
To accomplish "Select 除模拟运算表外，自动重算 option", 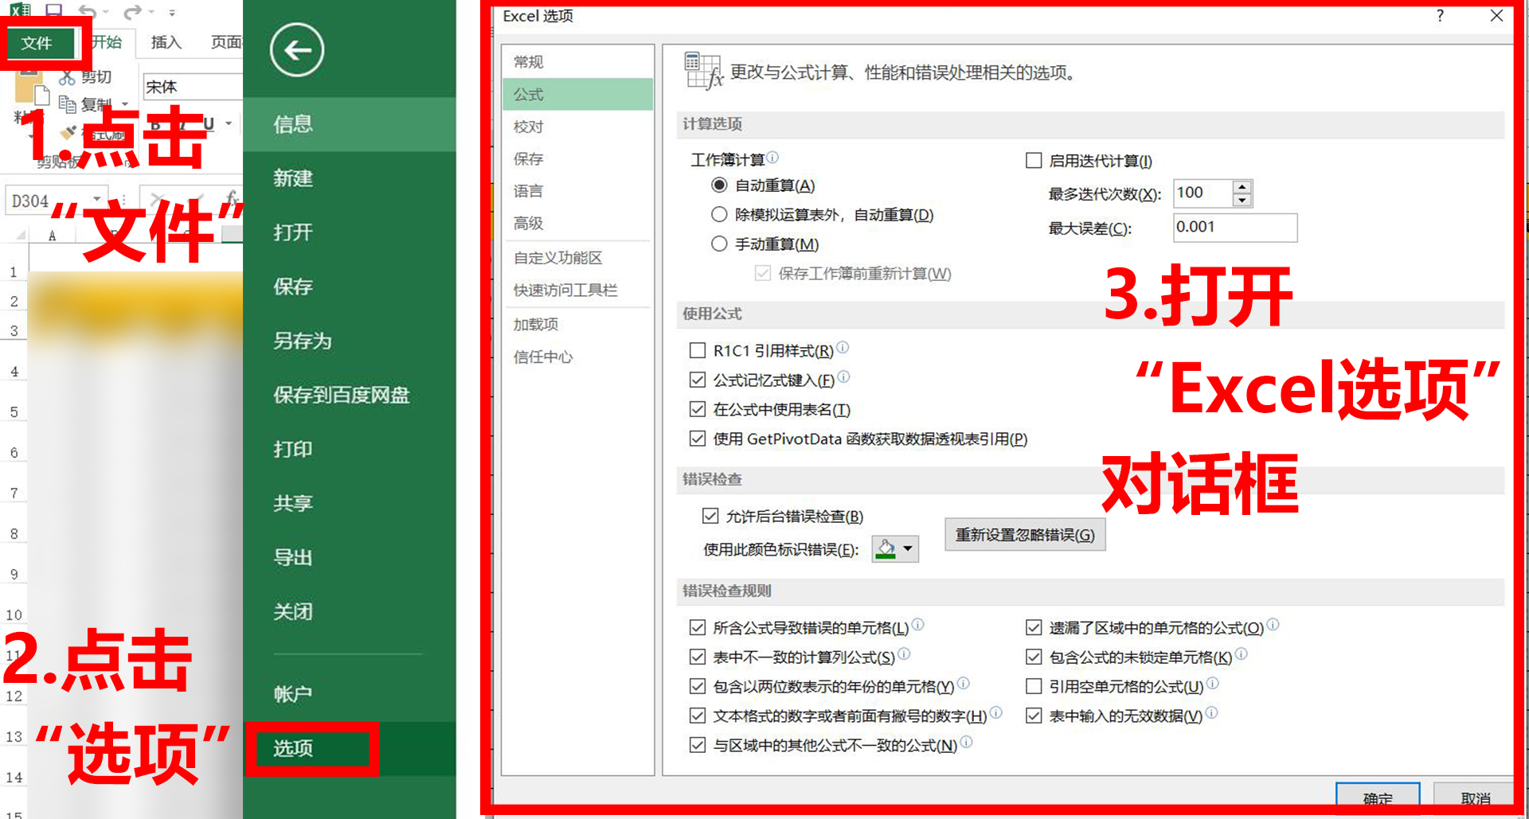I will pos(719,214).
